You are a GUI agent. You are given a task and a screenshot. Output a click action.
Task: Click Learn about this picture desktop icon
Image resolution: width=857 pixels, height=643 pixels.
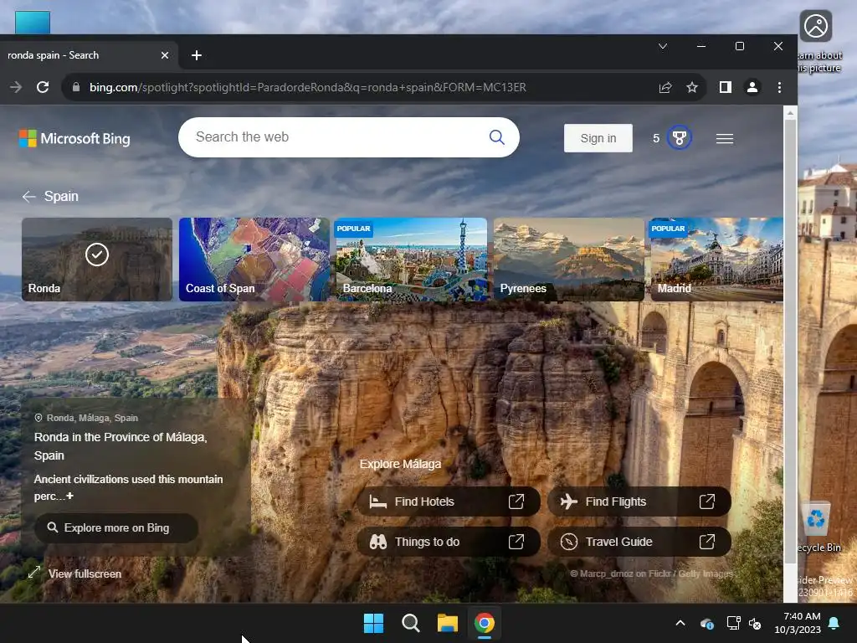(819, 42)
